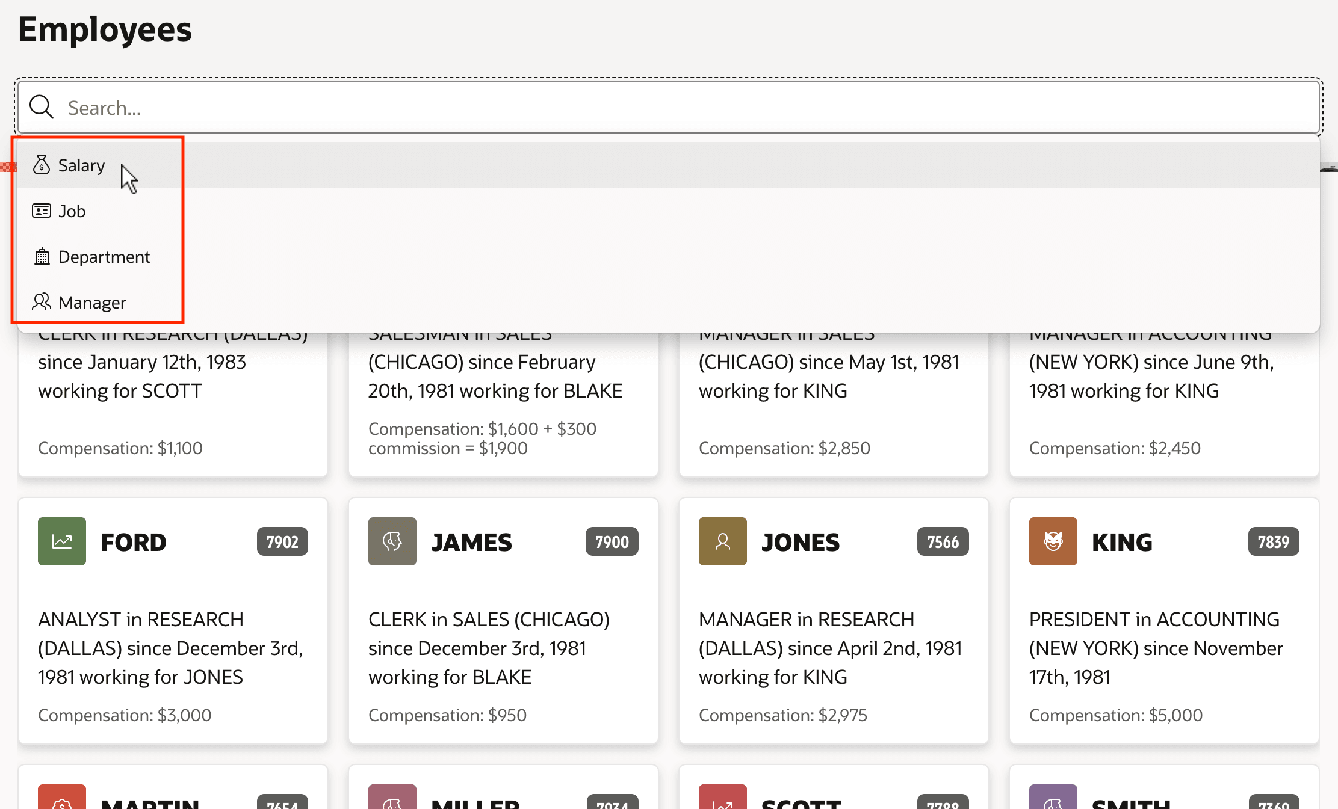This screenshot has height=809, width=1338.
Task: Click text 'Compensation: $2,975'
Action: coord(783,715)
